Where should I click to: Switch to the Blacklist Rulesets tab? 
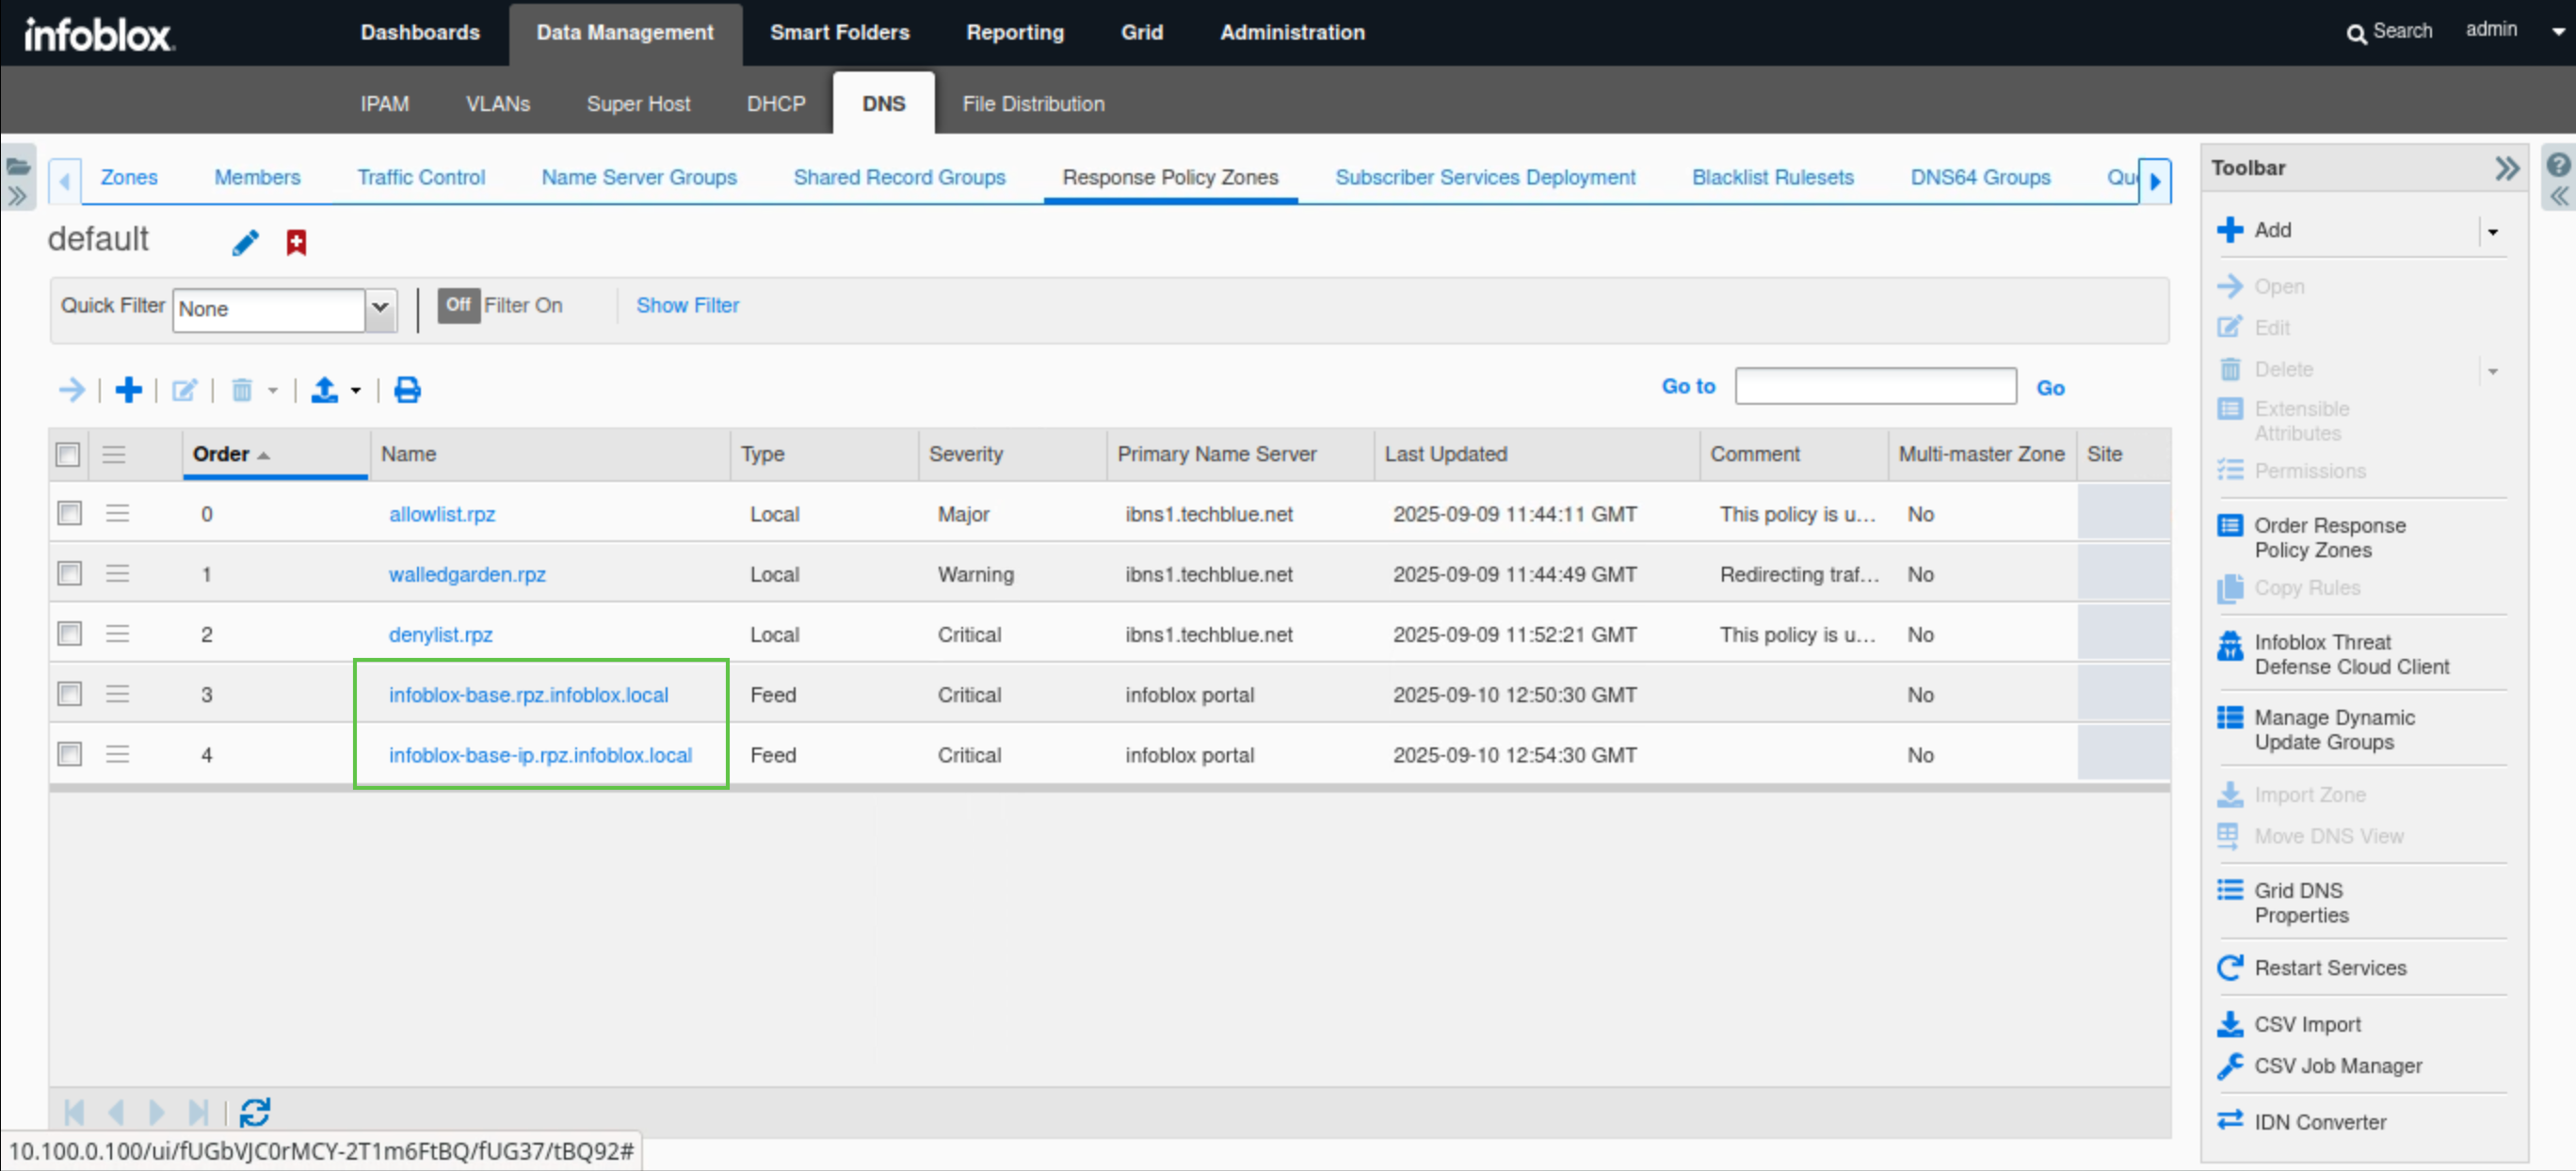[1772, 177]
